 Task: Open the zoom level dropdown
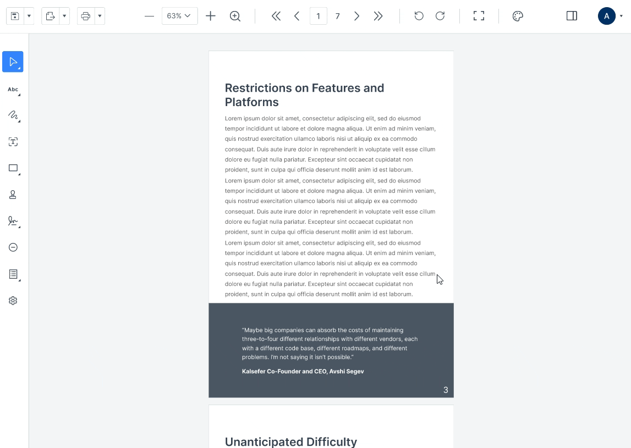point(179,16)
